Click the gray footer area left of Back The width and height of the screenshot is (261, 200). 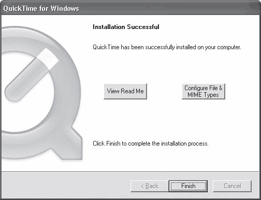pyautogui.click(x=66, y=186)
